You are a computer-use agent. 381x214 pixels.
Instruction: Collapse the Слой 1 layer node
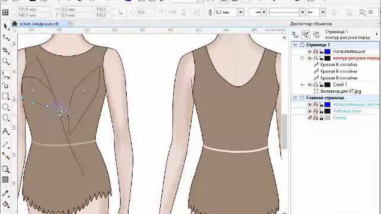302,84
